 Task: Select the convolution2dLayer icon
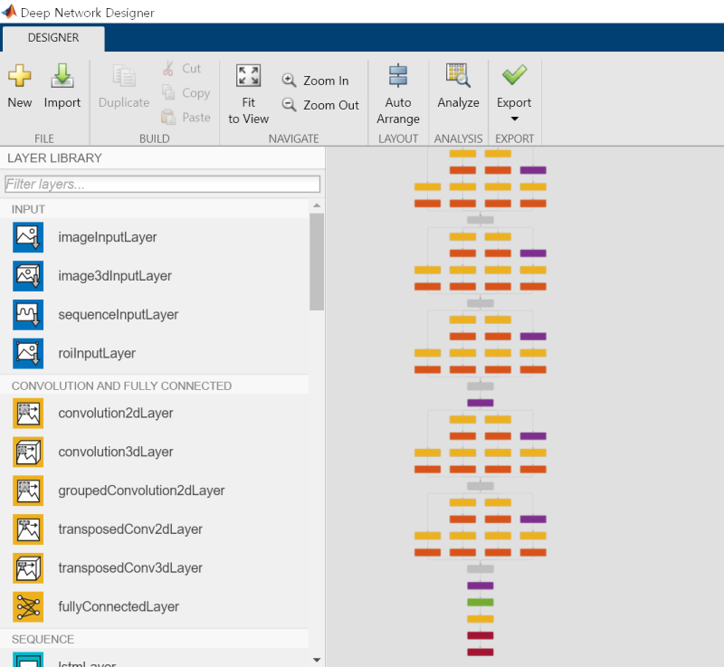pos(28,413)
